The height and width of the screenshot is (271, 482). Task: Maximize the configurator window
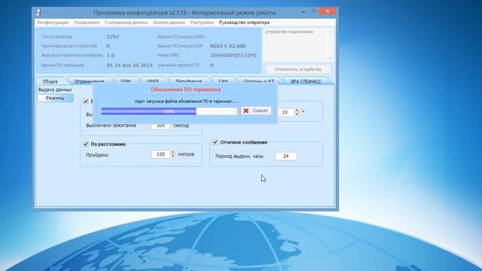click(313, 11)
